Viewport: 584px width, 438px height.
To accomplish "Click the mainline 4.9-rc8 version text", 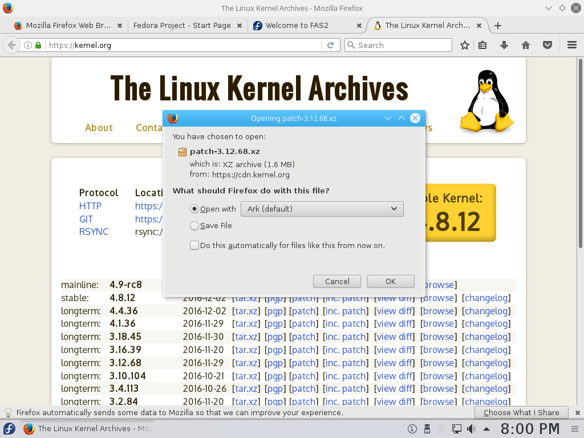I will coord(125,285).
